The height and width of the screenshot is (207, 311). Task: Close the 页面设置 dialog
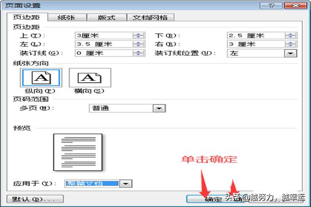tap(295, 5)
